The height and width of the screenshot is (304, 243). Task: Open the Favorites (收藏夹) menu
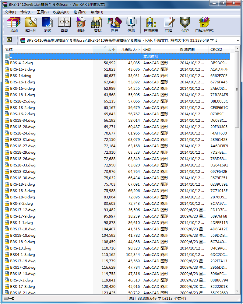(x=61, y=12)
